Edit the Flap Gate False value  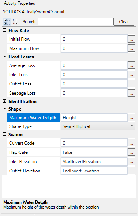94,152
